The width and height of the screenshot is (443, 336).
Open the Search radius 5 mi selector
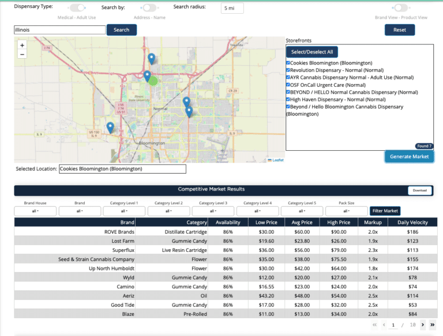[x=232, y=8]
